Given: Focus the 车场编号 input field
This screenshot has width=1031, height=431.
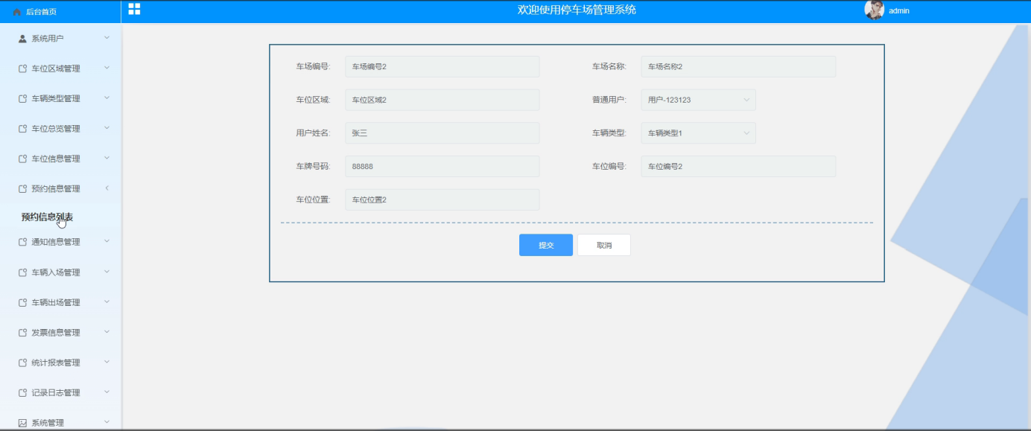Looking at the screenshot, I should click(x=442, y=66).
